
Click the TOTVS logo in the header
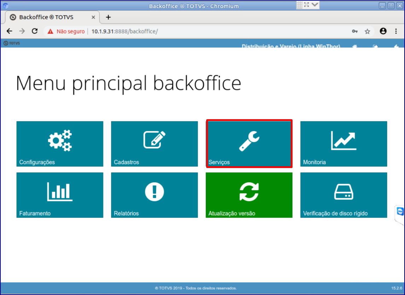point(12,43)
